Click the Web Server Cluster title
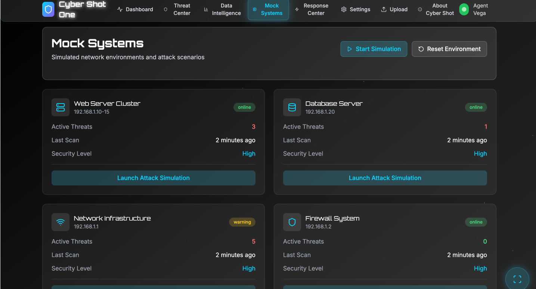The width and height of the screenshot is (536, 289). click(x=107, y=104)
